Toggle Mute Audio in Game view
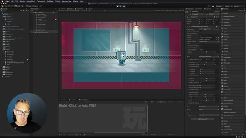This screenshot has width=246, height=138. 170,11
